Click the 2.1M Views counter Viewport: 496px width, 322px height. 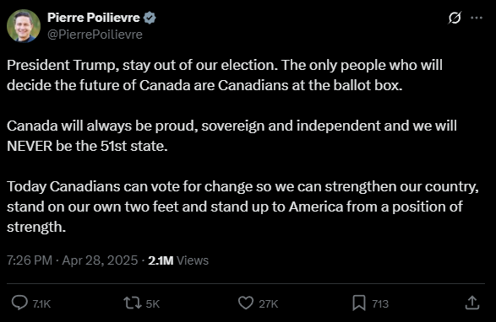pos(178,260)
